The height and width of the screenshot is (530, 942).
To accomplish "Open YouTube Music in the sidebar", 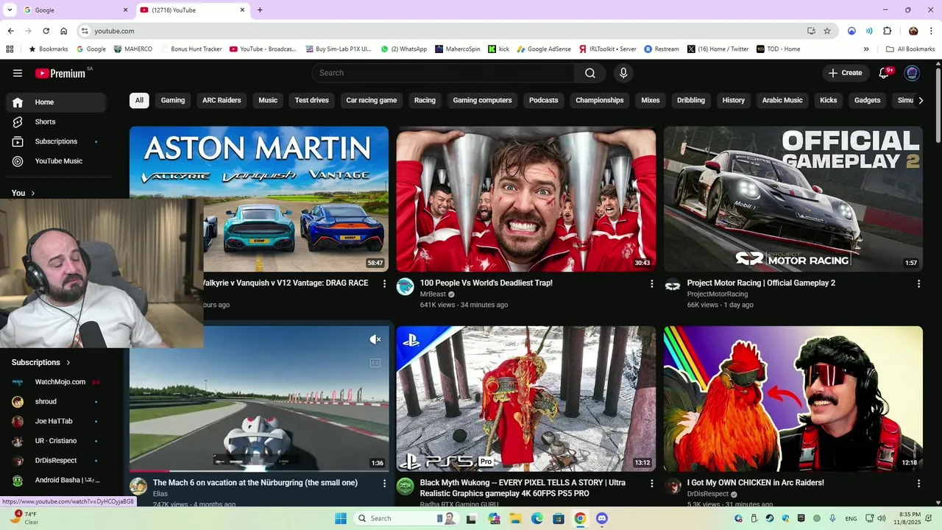I will 56,161.
